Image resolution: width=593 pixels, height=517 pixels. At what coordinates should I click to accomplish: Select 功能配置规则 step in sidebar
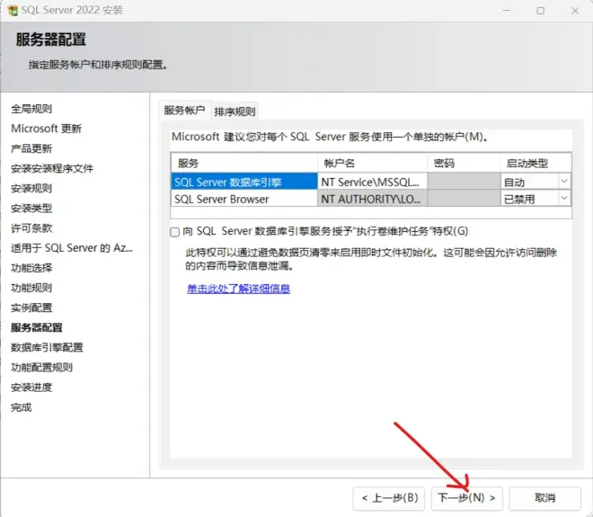pyautogui.click(x=41, y=368)
